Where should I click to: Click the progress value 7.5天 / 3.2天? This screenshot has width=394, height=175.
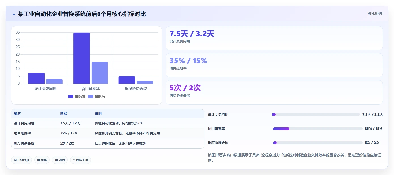pos(372,115)
